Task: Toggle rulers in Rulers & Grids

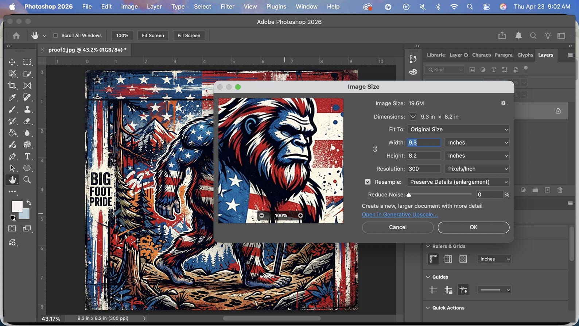Action: [x=433, y=259]
